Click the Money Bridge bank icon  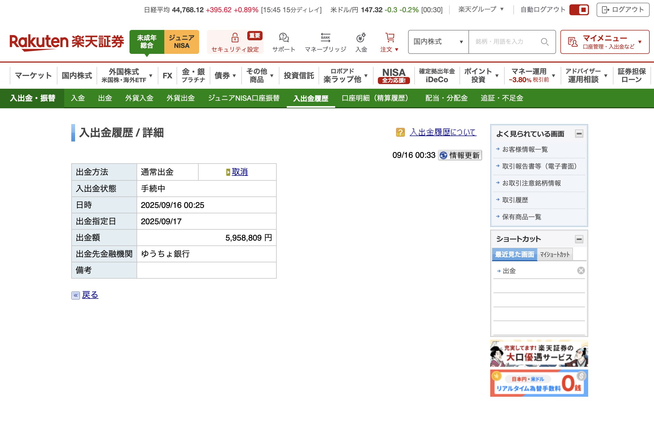click(325, 38)
